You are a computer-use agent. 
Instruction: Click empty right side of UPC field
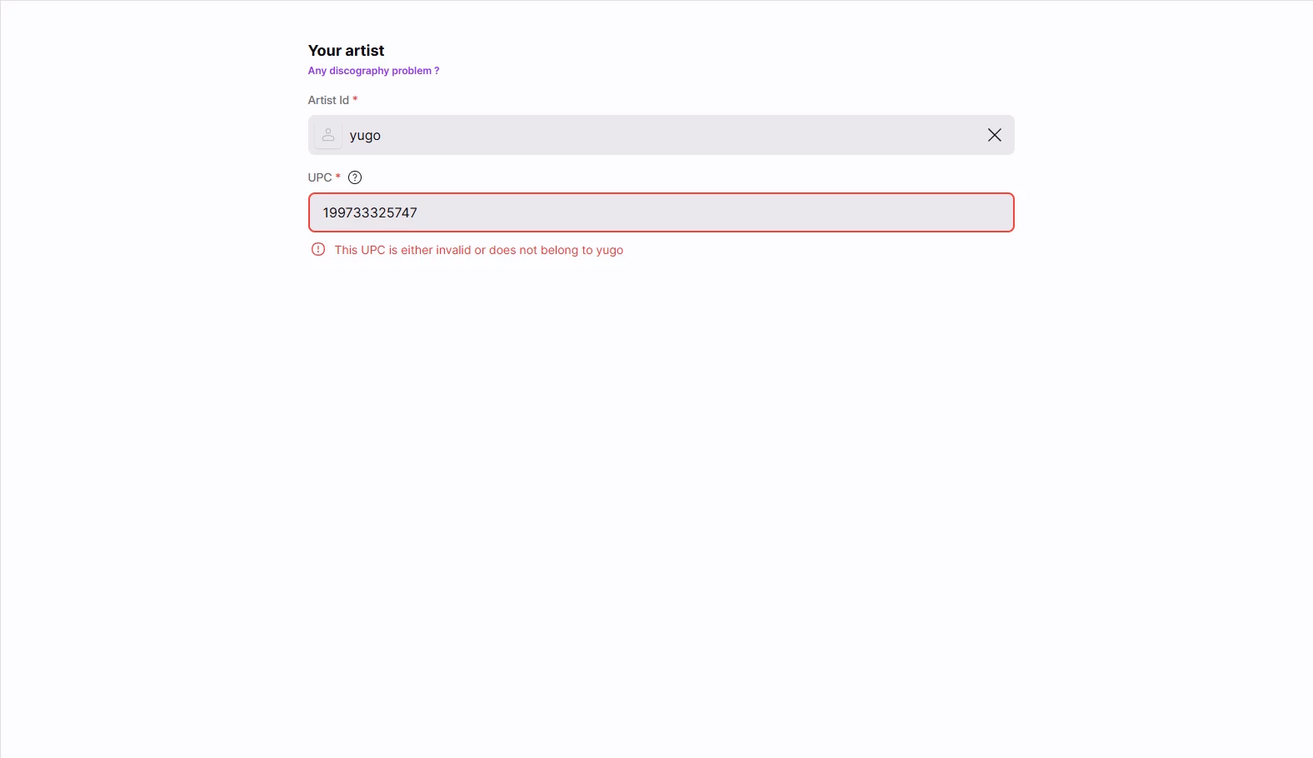pyautogui.click(x=875, y=212)
